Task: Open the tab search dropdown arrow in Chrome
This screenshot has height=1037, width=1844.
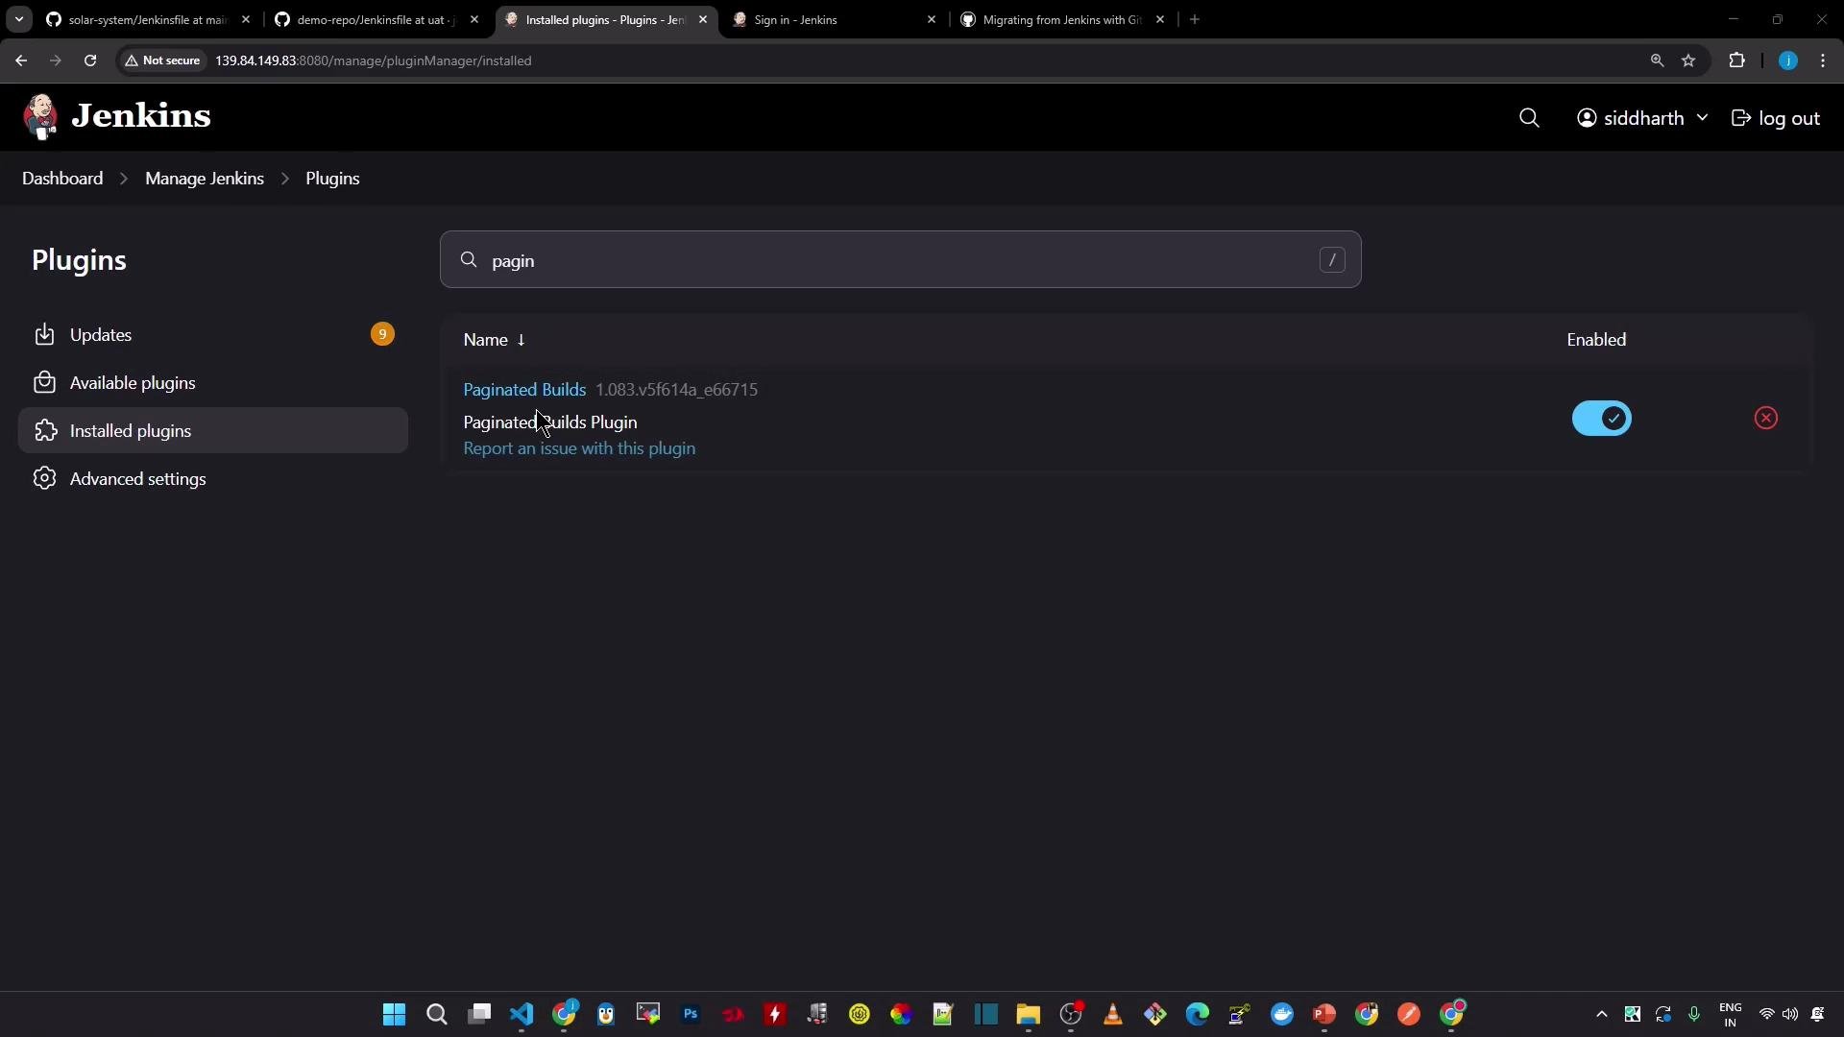Action: pyautogui.click(x=19, y=19)
